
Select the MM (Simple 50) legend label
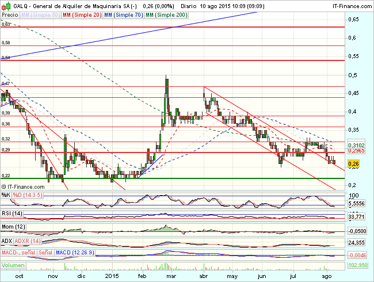coord(40,15)
